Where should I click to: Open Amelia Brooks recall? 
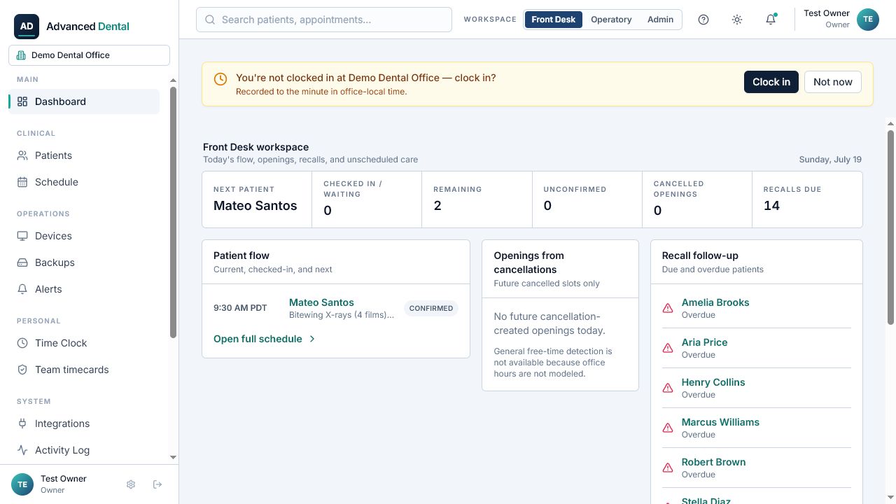click(x=715, y=302)
